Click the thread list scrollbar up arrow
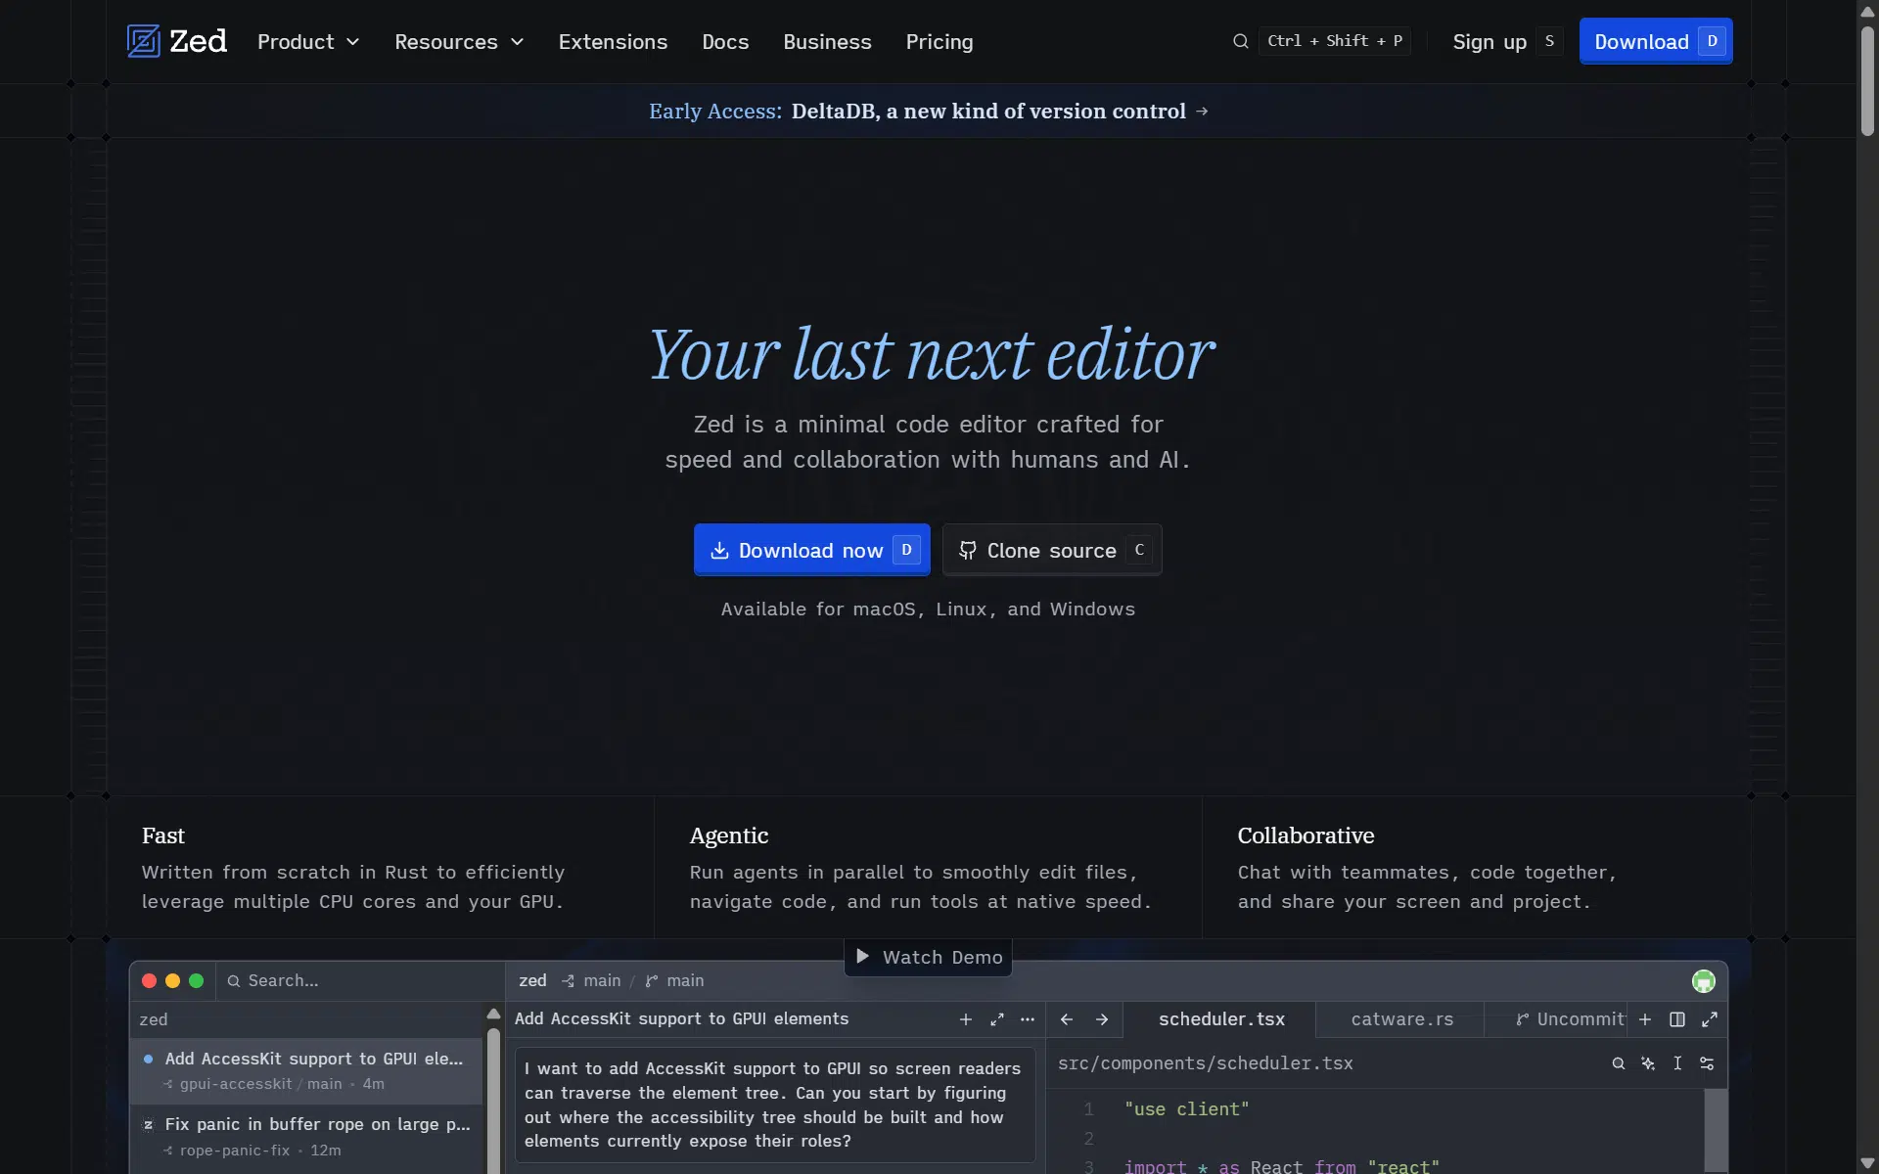Viewport: 1879px width, 1174px height. tap(493, 1015)
